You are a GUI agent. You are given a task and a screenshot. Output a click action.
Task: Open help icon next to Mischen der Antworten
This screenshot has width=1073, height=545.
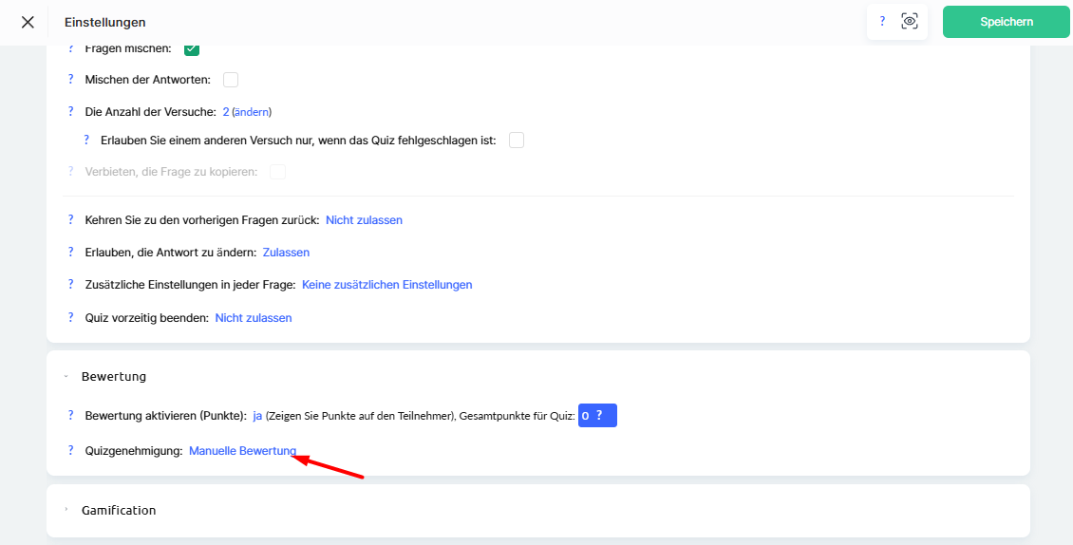(x=70, y=80)
